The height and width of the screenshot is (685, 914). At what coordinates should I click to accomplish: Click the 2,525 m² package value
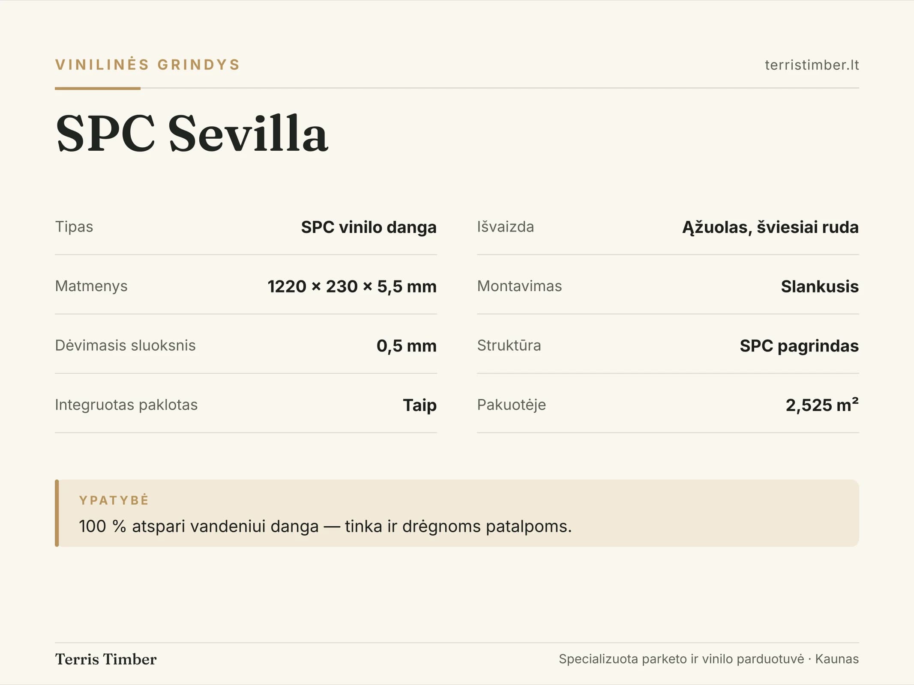(x=822, y=405)
